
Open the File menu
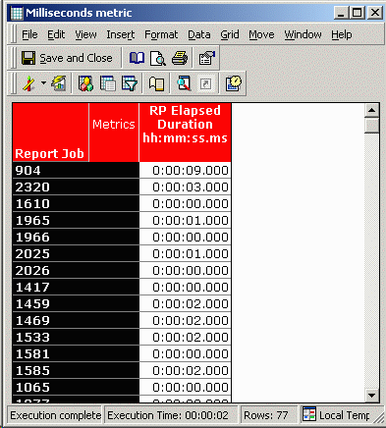[x=29, y=34]
